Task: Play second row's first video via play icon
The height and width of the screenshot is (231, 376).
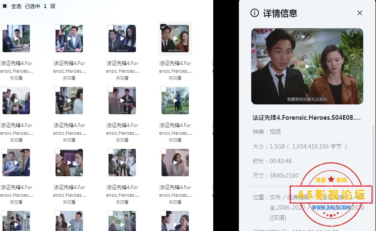Action: 16,101
